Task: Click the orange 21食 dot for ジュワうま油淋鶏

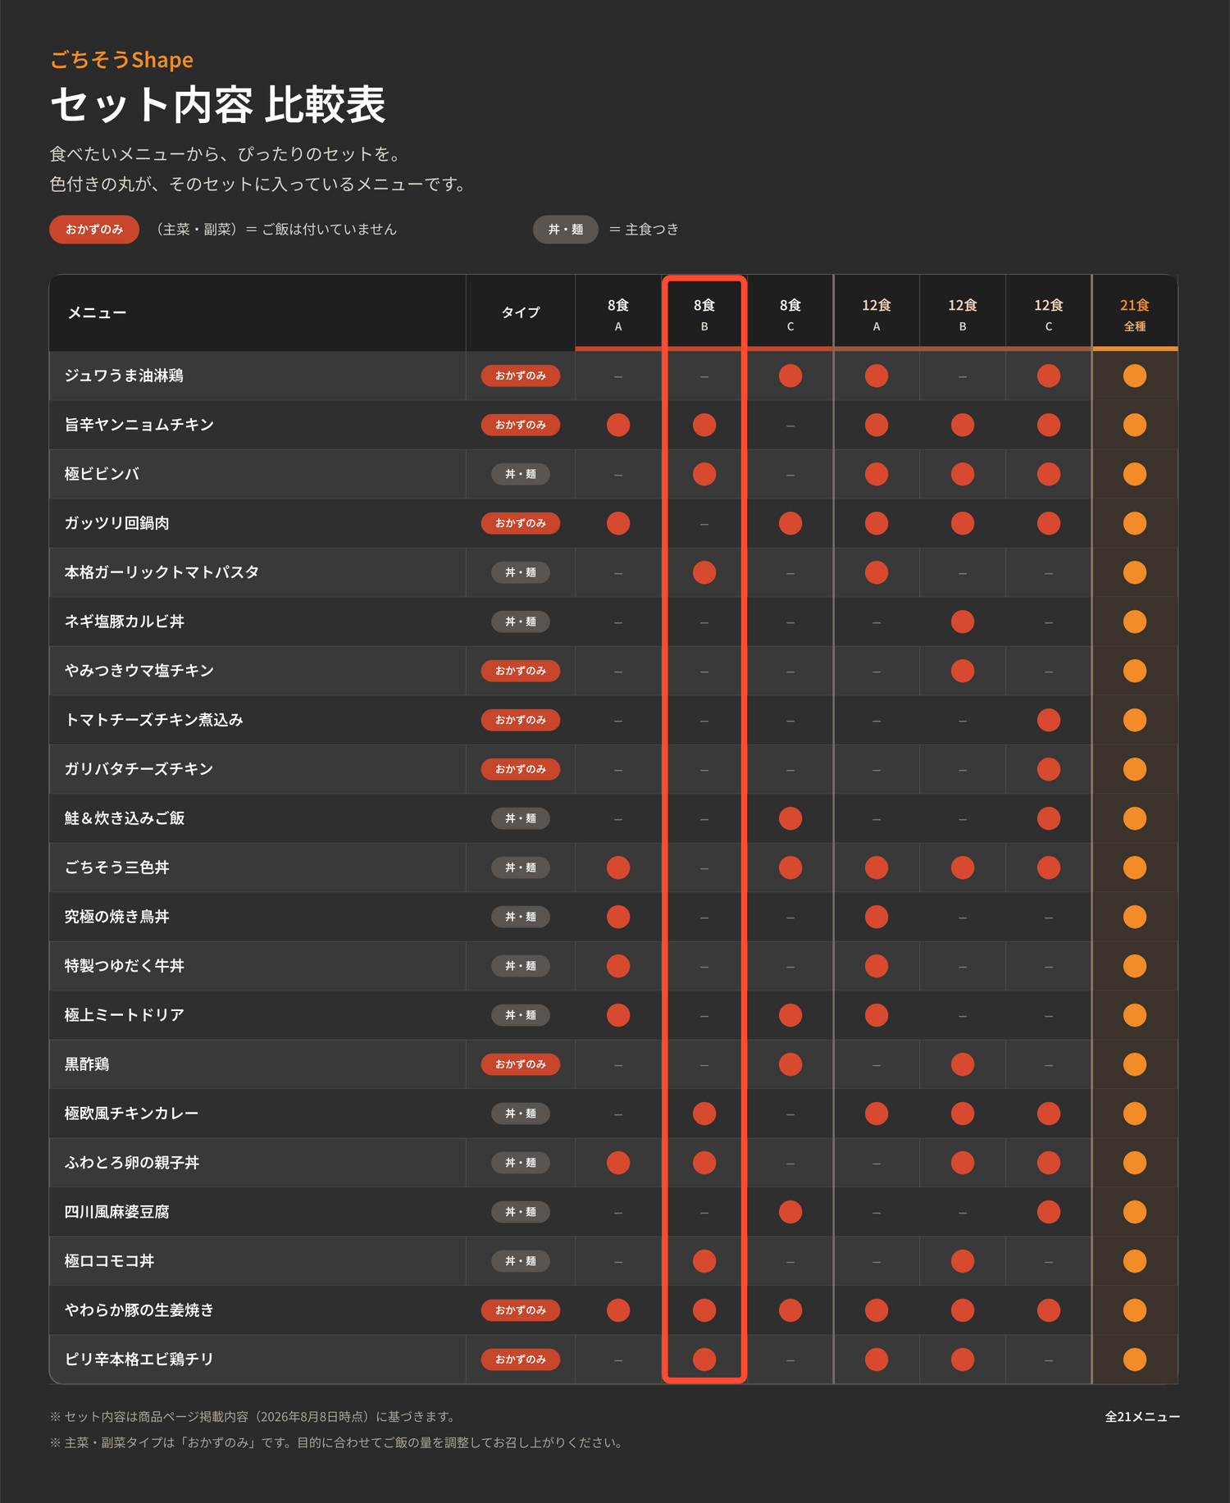Action: coord(1134,376)
